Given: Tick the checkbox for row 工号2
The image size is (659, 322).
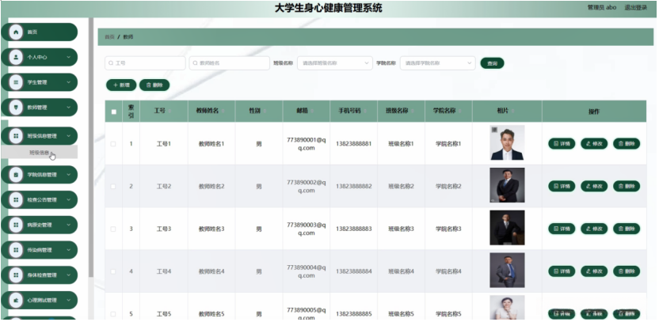Looking at the screenshot, I should point(113,186).
